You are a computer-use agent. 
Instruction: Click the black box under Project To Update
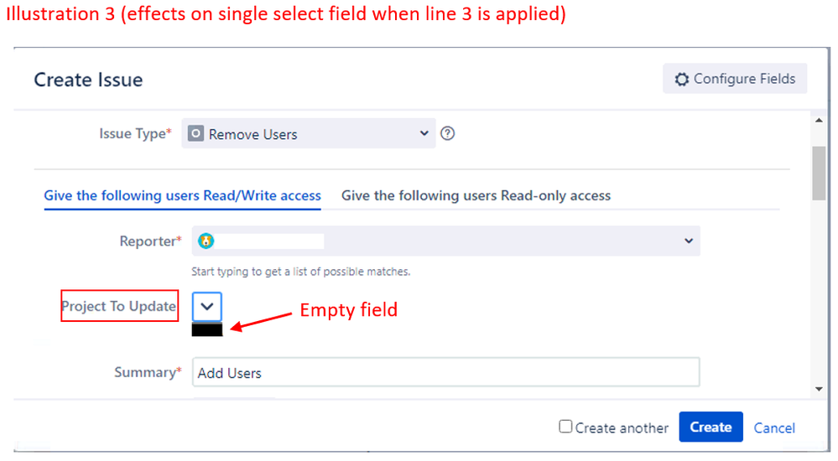(x=207, y=329)
